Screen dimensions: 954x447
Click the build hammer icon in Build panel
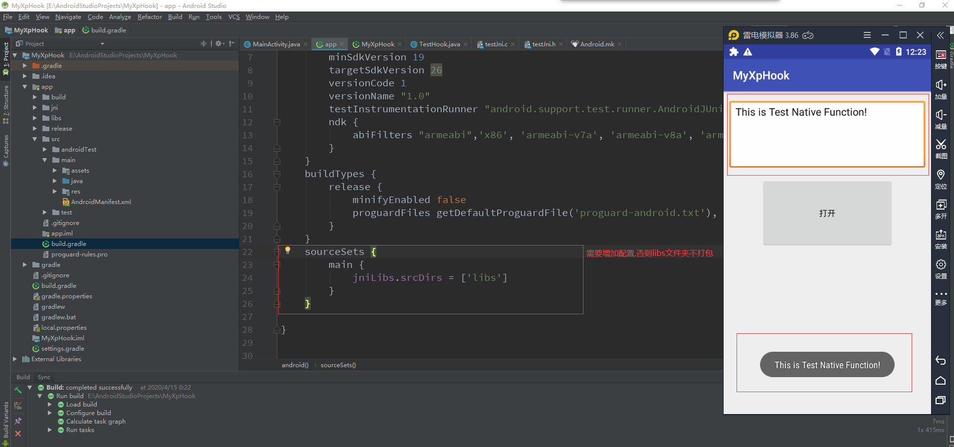pos(18,390)
